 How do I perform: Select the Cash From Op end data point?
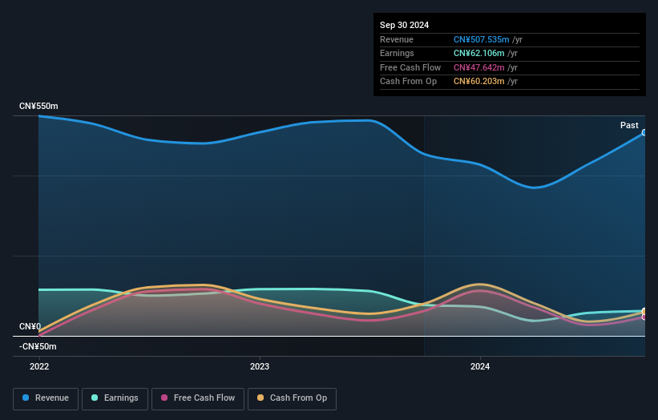pyautogui.click(x=644, y=311)
